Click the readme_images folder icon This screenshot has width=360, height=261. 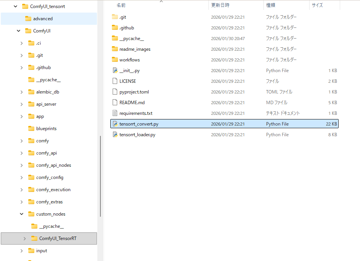click(115, 49)
